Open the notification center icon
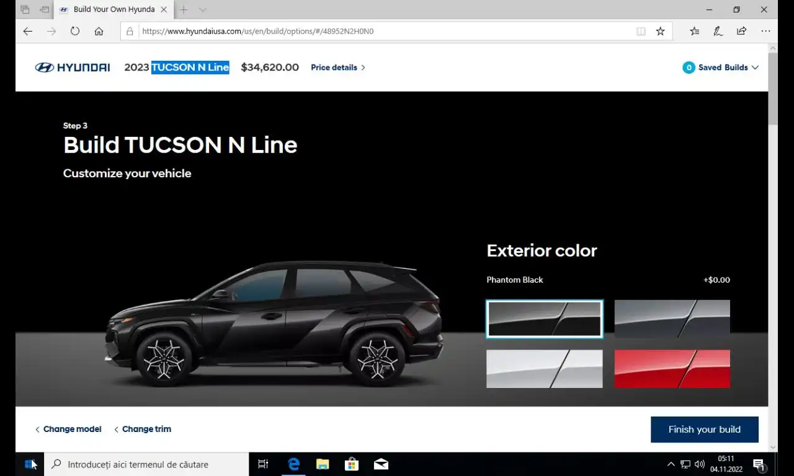This screenshot has width=794, height=476. (x=759, y=465)
